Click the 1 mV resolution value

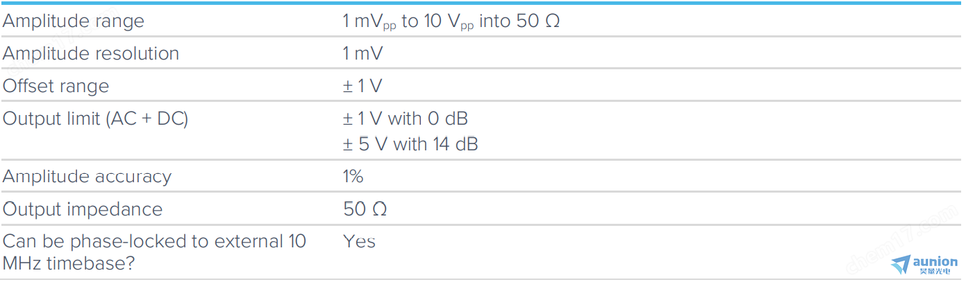[x=363, y=53]
